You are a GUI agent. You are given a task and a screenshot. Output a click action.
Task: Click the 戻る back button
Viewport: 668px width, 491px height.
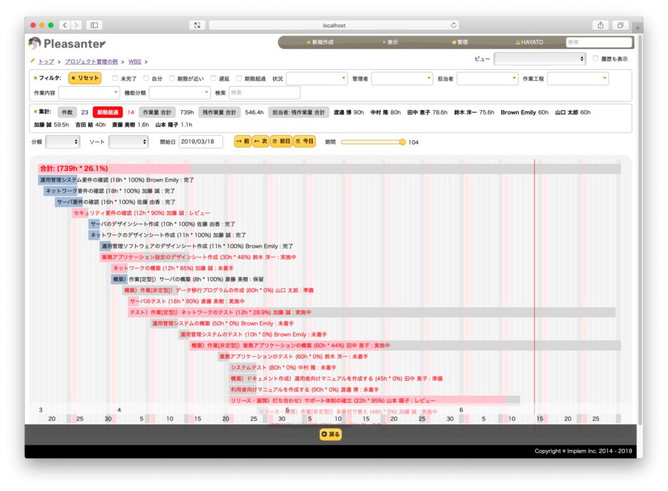point(331,434)
